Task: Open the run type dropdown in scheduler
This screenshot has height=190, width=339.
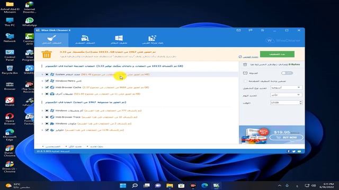Action: click(286, 88)
